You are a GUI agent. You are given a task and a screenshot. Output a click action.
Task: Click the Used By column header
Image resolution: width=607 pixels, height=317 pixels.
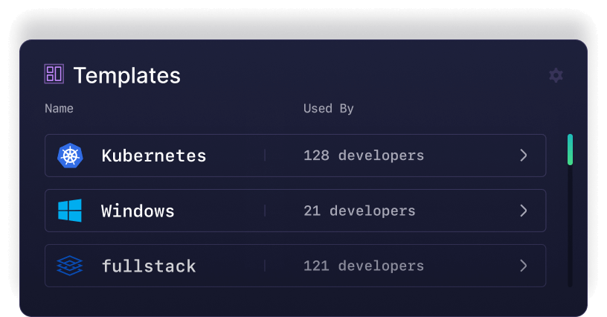tap(328, 109)
